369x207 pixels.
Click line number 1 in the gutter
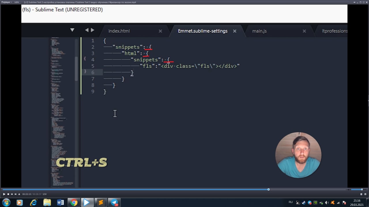[93, 41]
